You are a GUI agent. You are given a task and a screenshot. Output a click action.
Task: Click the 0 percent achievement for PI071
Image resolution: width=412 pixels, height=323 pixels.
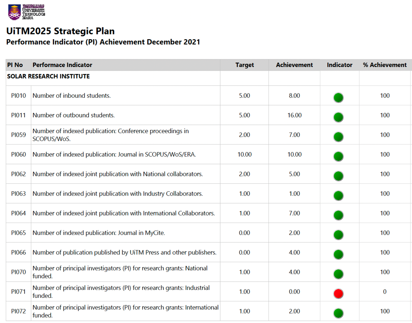[385, 292]
